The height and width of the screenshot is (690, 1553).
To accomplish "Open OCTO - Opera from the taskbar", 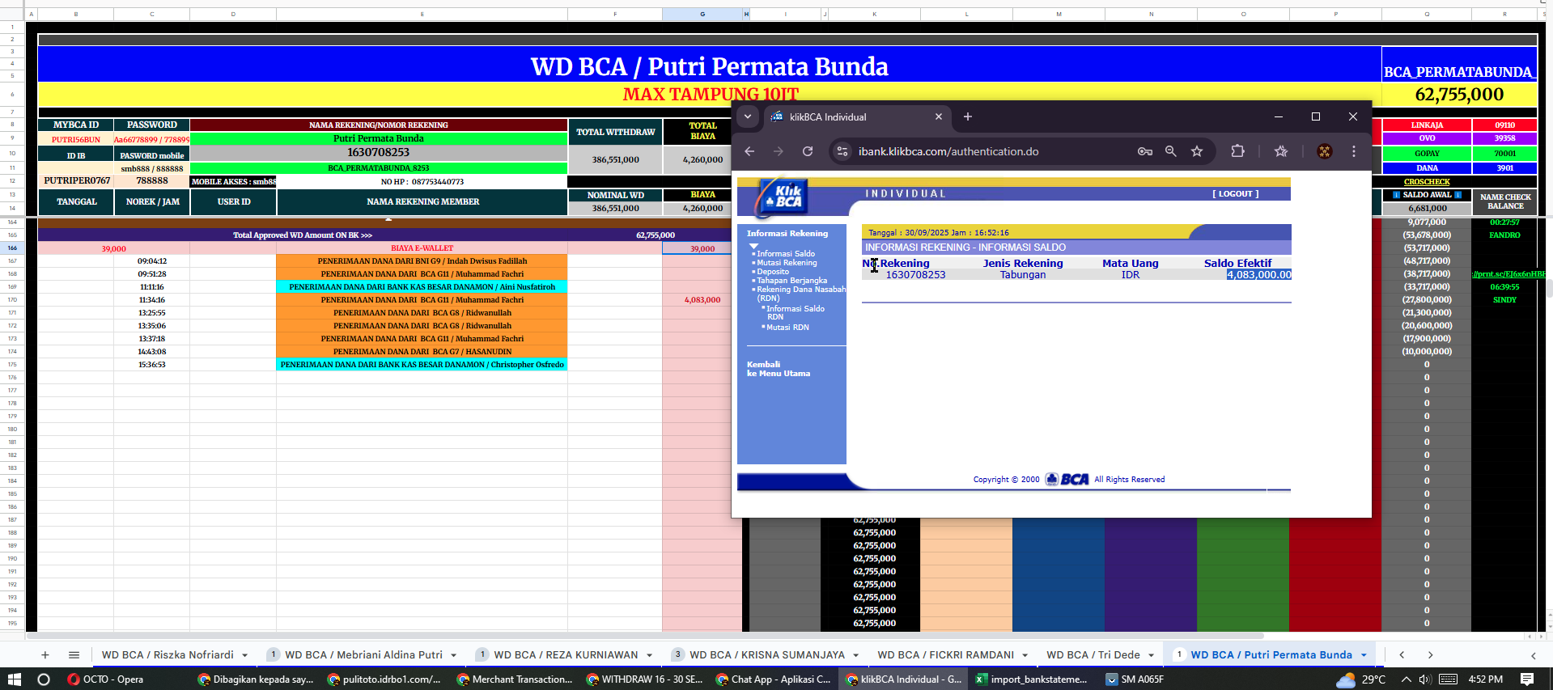I will (105, 679).
